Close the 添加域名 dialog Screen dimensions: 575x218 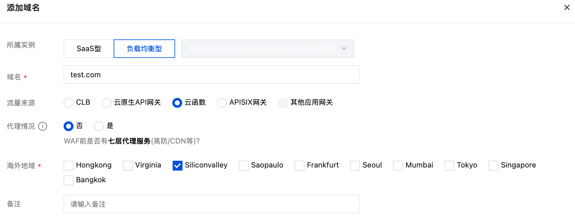point(567,7)
